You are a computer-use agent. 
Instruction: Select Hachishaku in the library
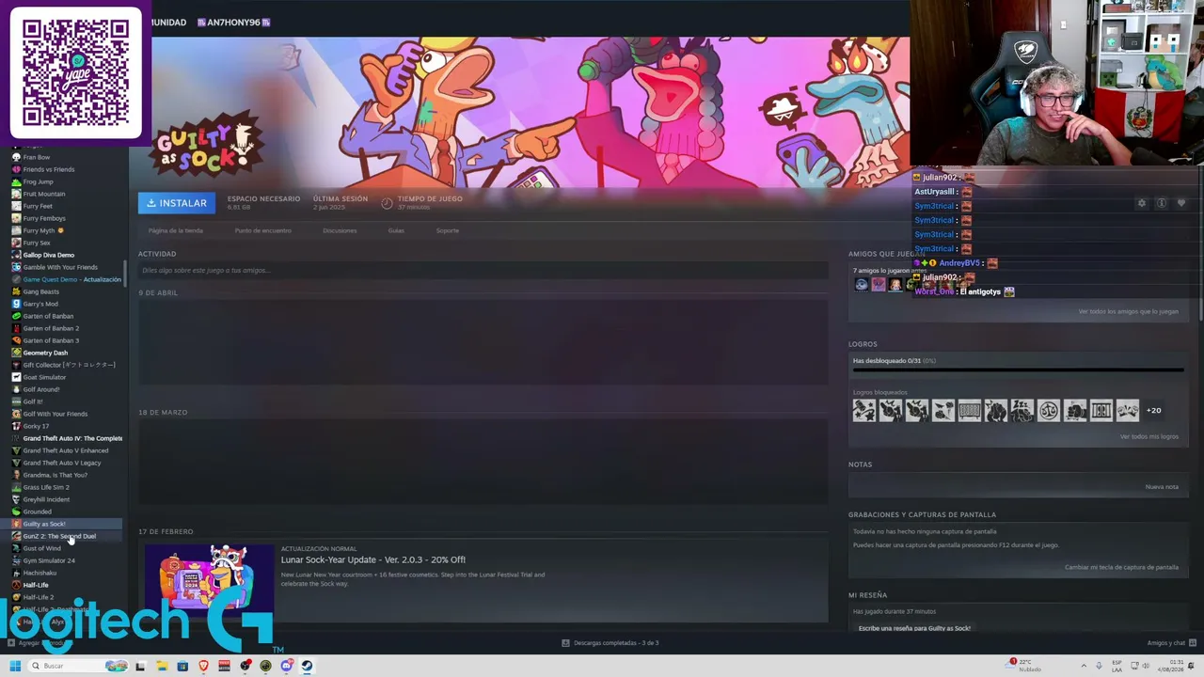(x=40, y=573)
